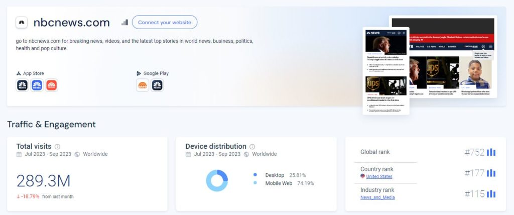This screenshot has width=514, height=215.
Task: Click the globe icon in Device distribution card
Action: (246, 154)
